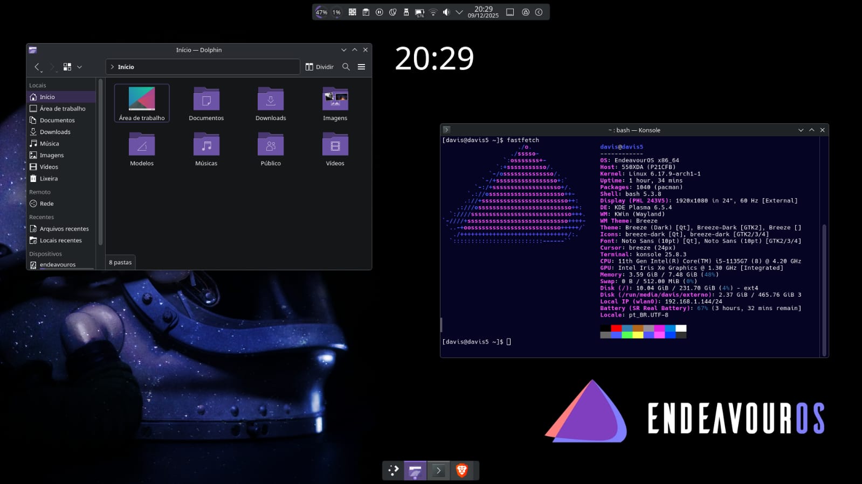Expand the breadcrumb chevron before Início
Viewport: 862px width, 484px height.
[x=112, y=67]
